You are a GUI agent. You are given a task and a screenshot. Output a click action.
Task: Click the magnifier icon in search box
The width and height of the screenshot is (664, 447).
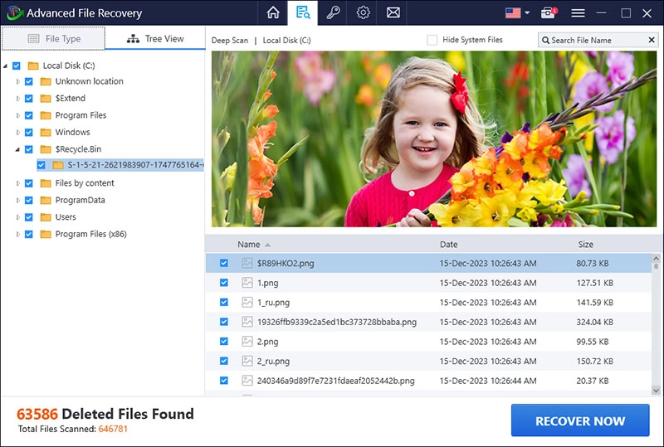click(x=546, y=40)
